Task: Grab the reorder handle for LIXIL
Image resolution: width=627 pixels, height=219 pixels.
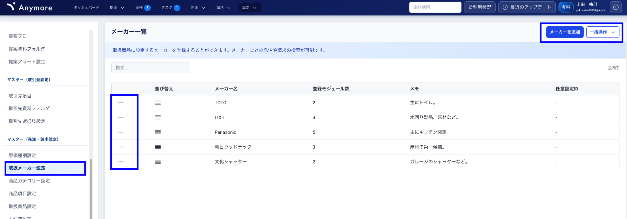Action: click(158, 117)
